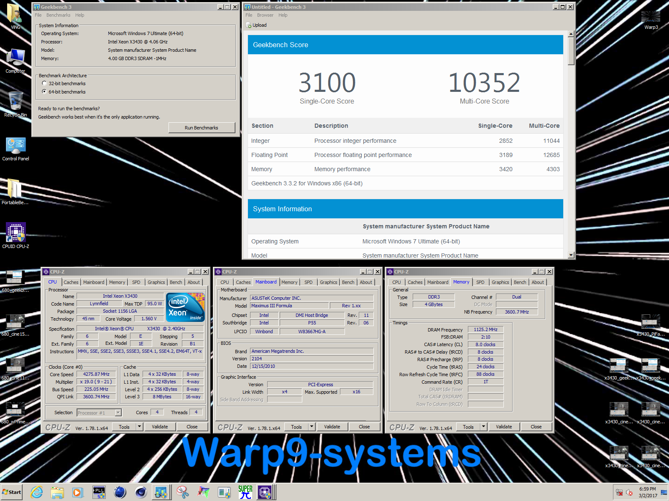Click Validate in the CPU-tab CPU-Z window
This screenshot has width=669, height=501.
coord(160,427)
